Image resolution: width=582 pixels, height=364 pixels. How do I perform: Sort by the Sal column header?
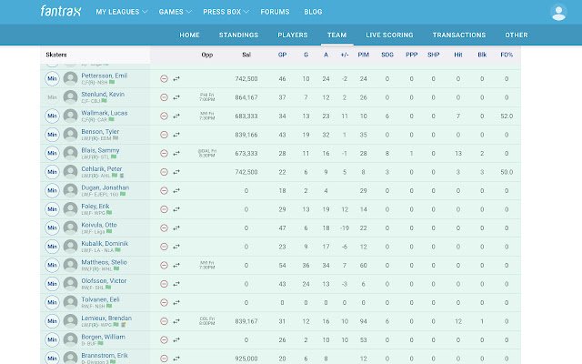click(246, 55)
